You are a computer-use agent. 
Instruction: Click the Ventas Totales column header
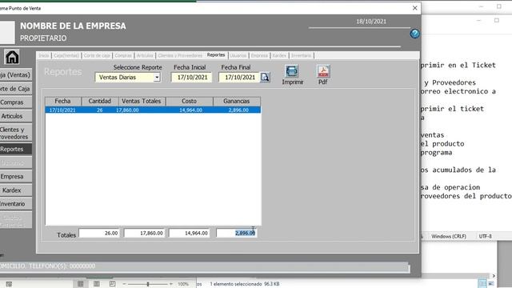[x=142, y=102]
